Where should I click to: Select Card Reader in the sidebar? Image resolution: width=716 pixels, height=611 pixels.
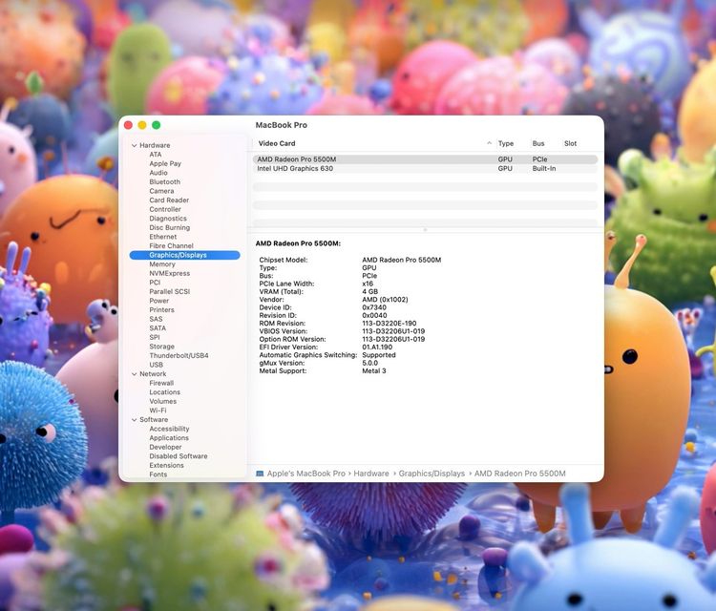pyautogui.click(x=169, y=200)
